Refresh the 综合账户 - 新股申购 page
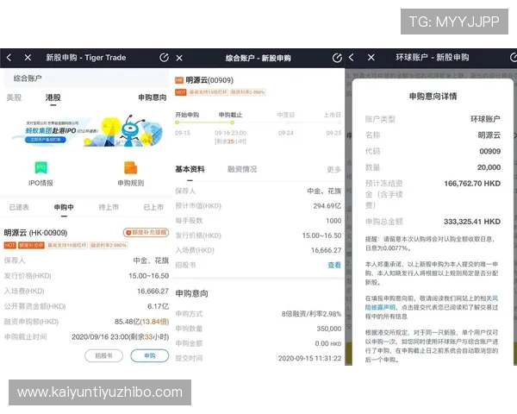Image resolution: width=517 pixels, height=414 pixels. pos(337,58)
